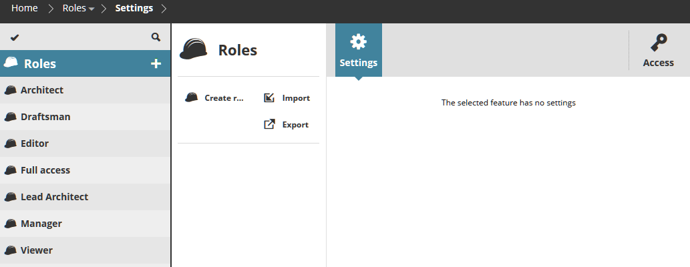Click the search magnifier icon
Viewport: 690px width, 267px height.
coord(156,37)
